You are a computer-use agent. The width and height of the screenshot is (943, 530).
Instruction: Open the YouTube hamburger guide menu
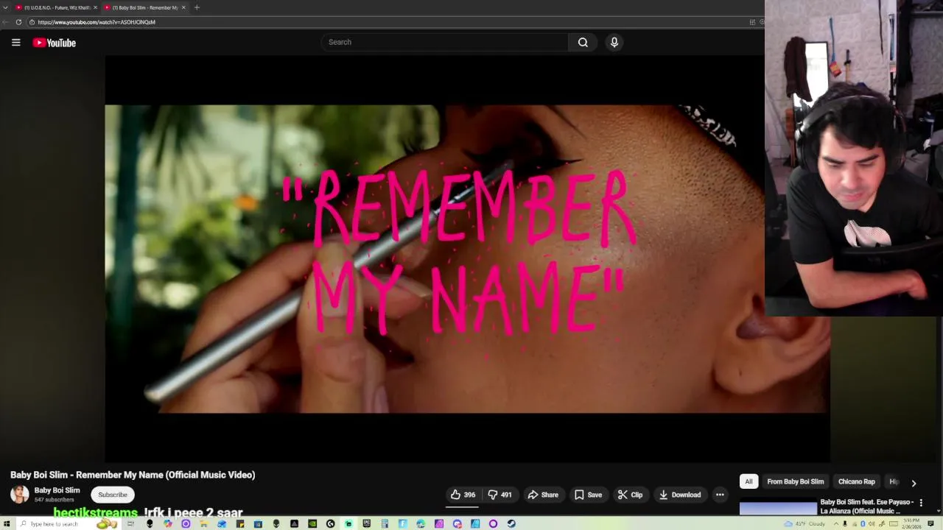pyautogui.click(x=15, y=43)
